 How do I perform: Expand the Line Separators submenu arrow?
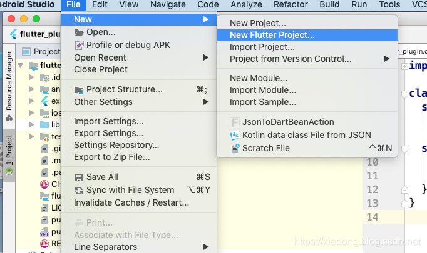tap(206, 247)
